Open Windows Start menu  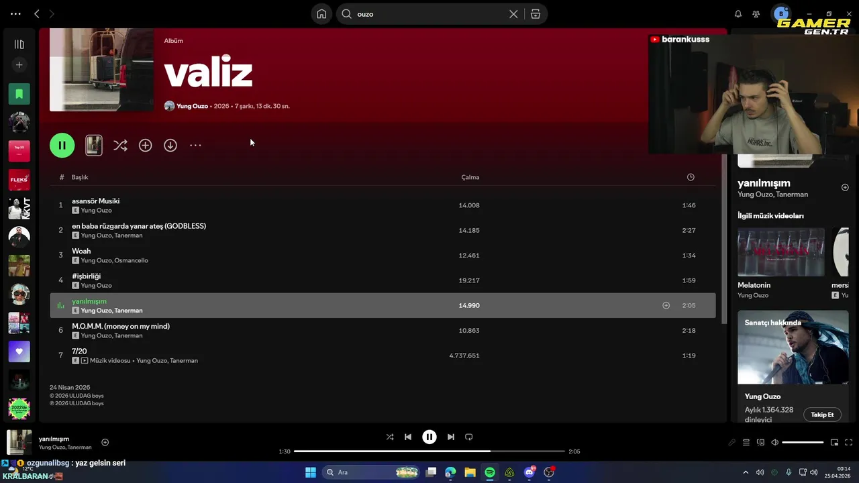(311, 472)
